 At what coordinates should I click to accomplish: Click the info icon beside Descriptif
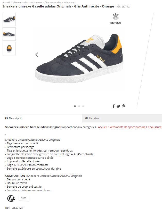tap(6, 118)
